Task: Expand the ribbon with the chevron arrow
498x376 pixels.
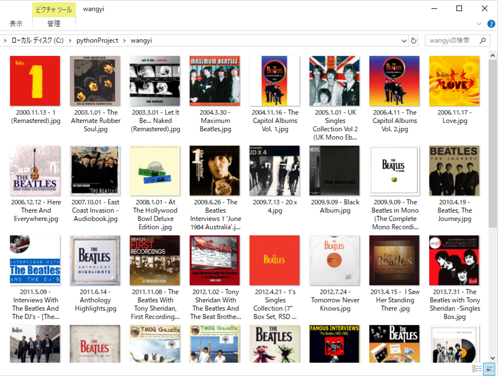Action: [x=479, y=24]
